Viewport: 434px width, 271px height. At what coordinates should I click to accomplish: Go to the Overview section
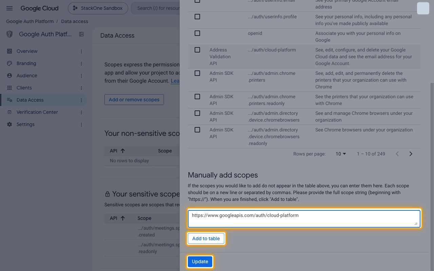coord(27,51)
